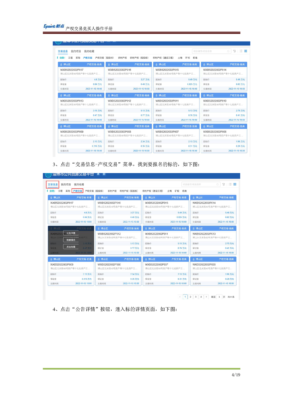Click the filter funnel icon in lower screenshot
This screenshot has width=283, height=401.
pyautogui.click(x=223, y=184)
